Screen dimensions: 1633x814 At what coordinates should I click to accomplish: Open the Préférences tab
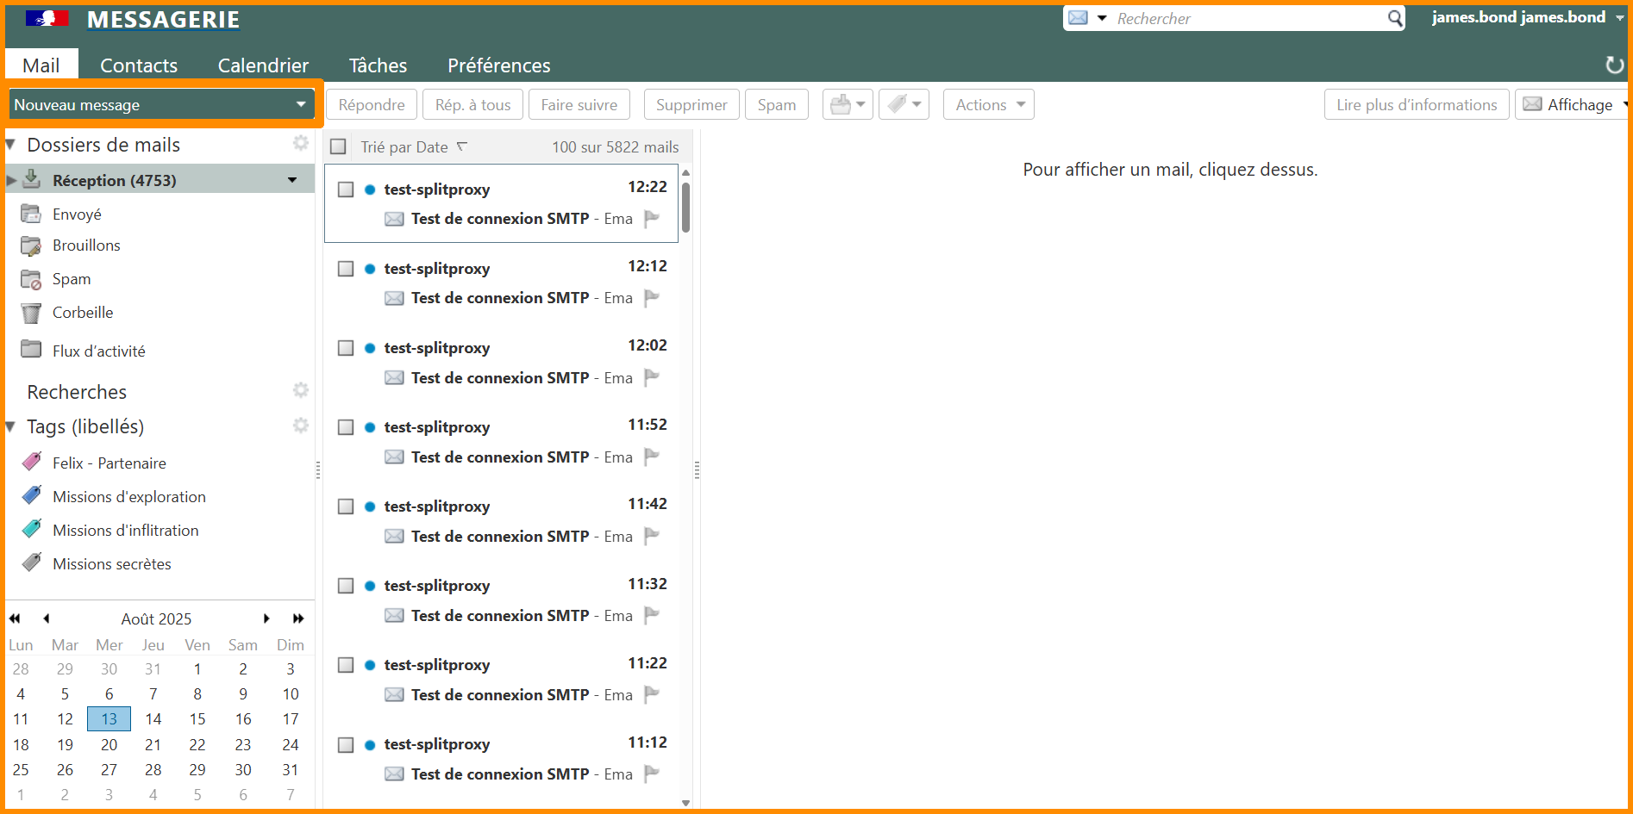pyautogui.click(x=498, y=65)
